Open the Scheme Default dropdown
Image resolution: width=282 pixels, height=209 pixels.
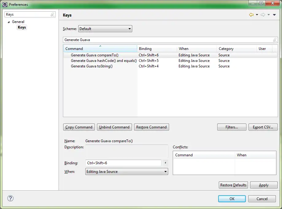coord(105,29)
